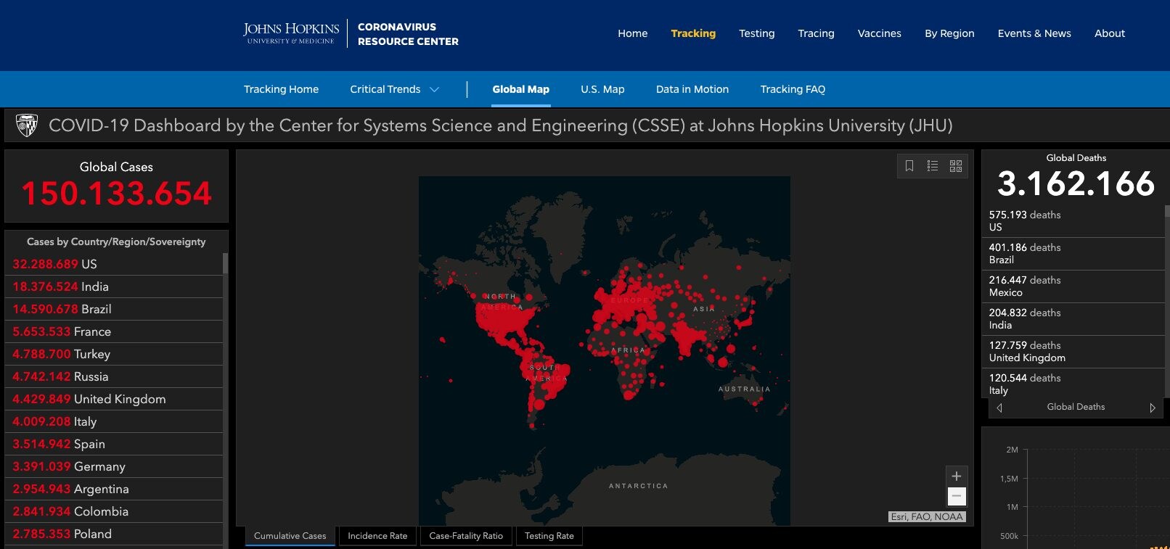The image size is (1170, 549).
Task: Select the Global Map tab
Action: click(520, 89)
